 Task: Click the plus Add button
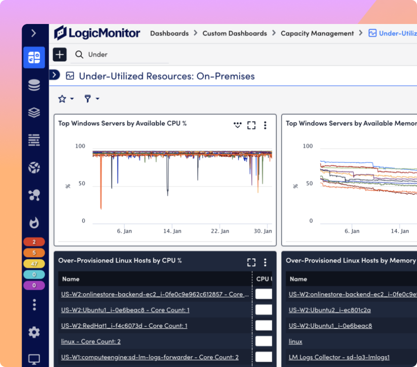60,55
